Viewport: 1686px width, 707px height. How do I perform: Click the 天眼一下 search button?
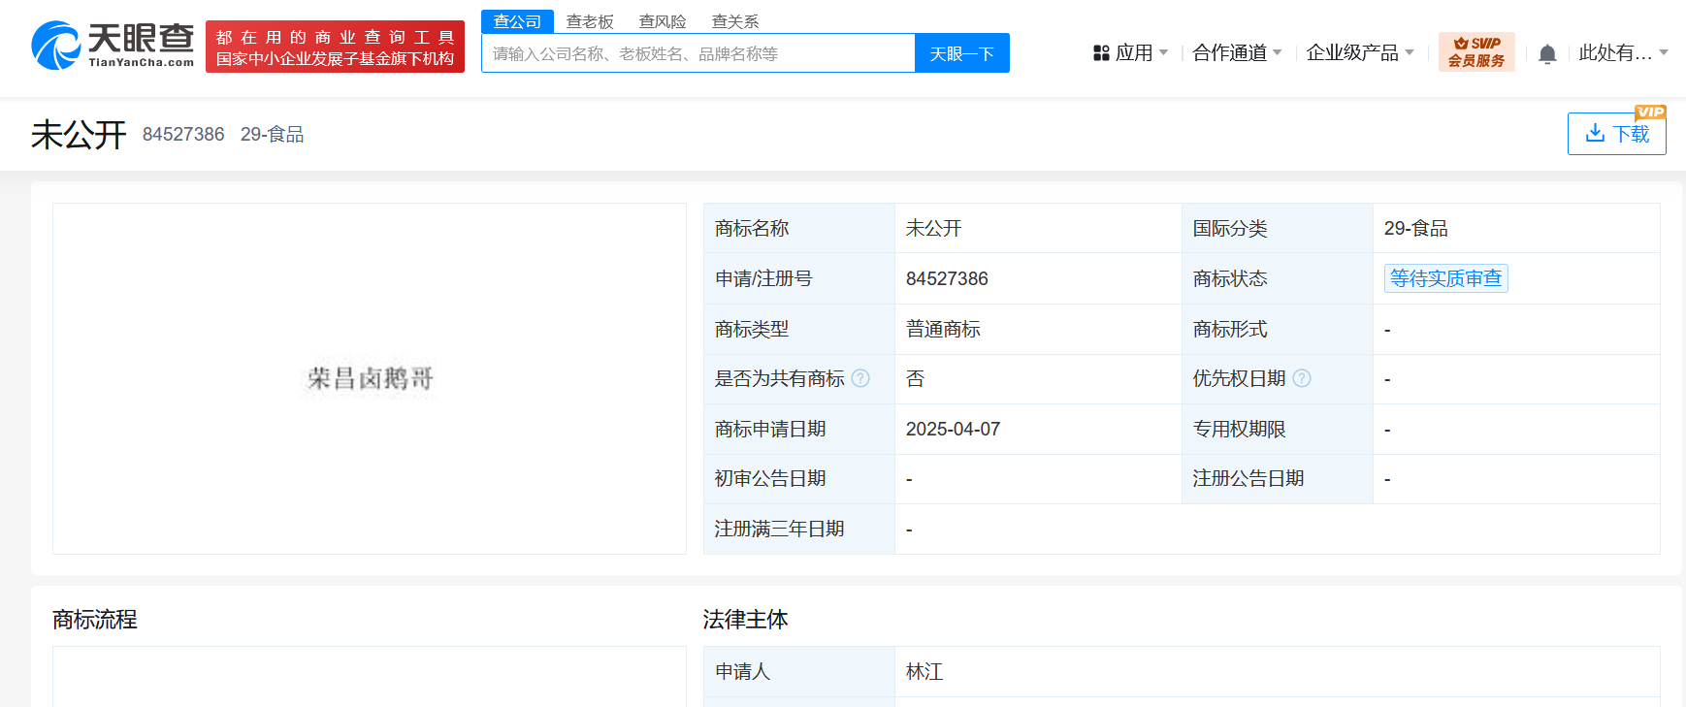coord(961,53)
